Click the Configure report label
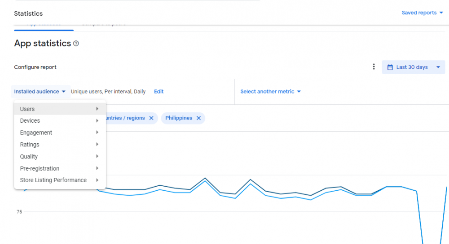This screenshot has height=244, width=449. pyautogui.click(x=35, y=67)
